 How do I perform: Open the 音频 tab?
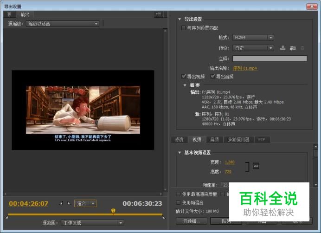(x=215, y=140)
